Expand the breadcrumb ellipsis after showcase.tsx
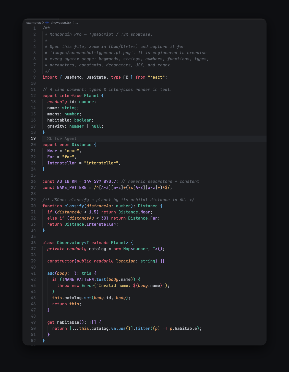Image resolution: width=289 pixels, height=372 pixels. tap(77, 23)
